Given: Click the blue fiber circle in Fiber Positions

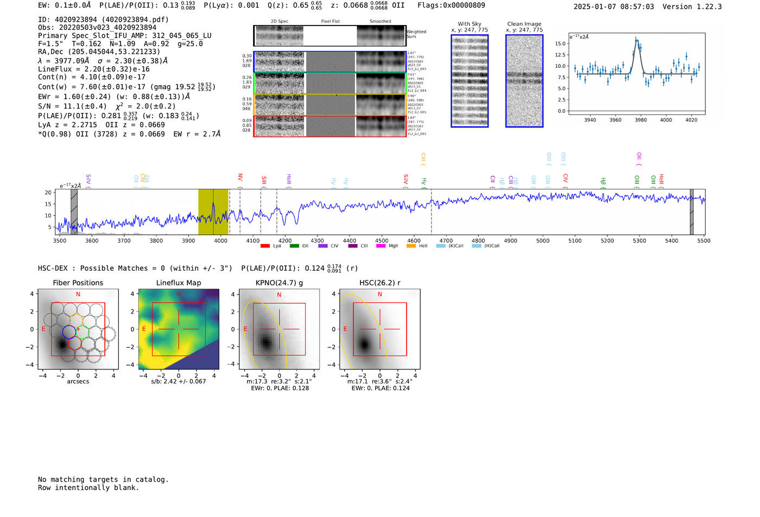Looking at the screenshot, I should (x=69, y=331).
